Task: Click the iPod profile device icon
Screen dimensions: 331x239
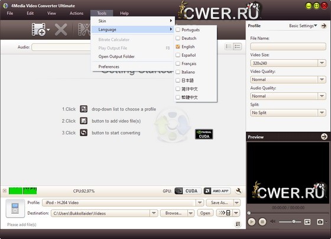Action: 15,208
